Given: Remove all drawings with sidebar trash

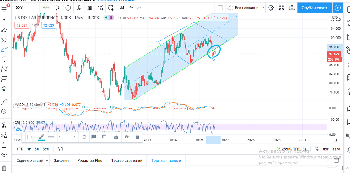Looking at the screenshot, I should [x=4, y=168].
